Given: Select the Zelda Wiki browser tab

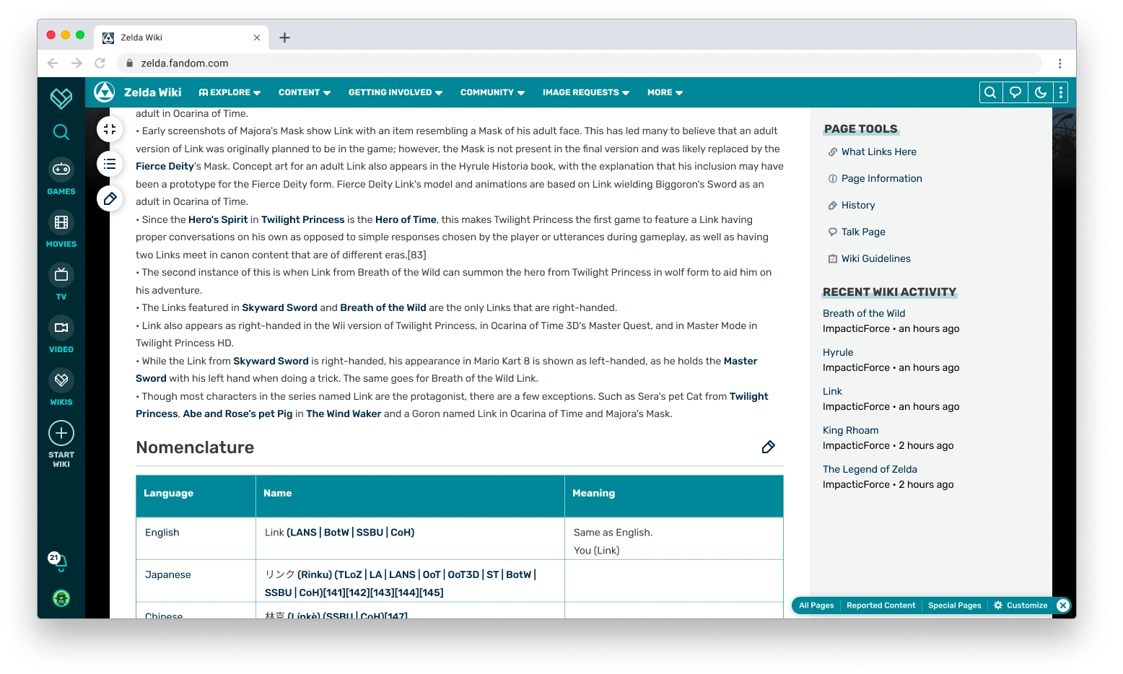Looking at the screenshot, I should [182, 38].
